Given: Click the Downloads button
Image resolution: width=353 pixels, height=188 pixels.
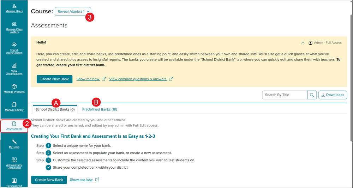Looking at the screenshot, I should [x=333, y=95].
